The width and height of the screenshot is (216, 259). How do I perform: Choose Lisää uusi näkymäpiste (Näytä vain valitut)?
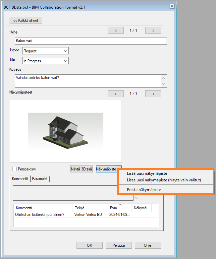point(164,180)
